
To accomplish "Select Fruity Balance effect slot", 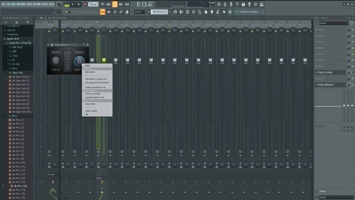I will coord(331,85).
